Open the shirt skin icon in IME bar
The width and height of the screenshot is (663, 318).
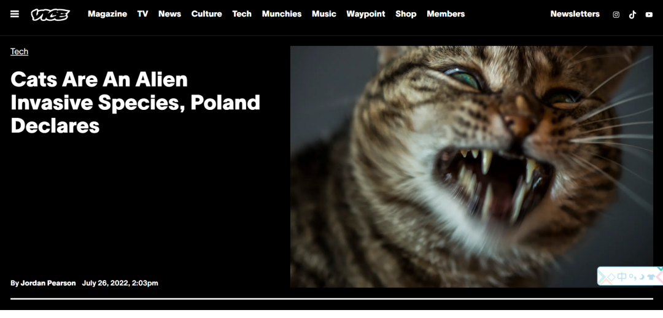(651, 277)
